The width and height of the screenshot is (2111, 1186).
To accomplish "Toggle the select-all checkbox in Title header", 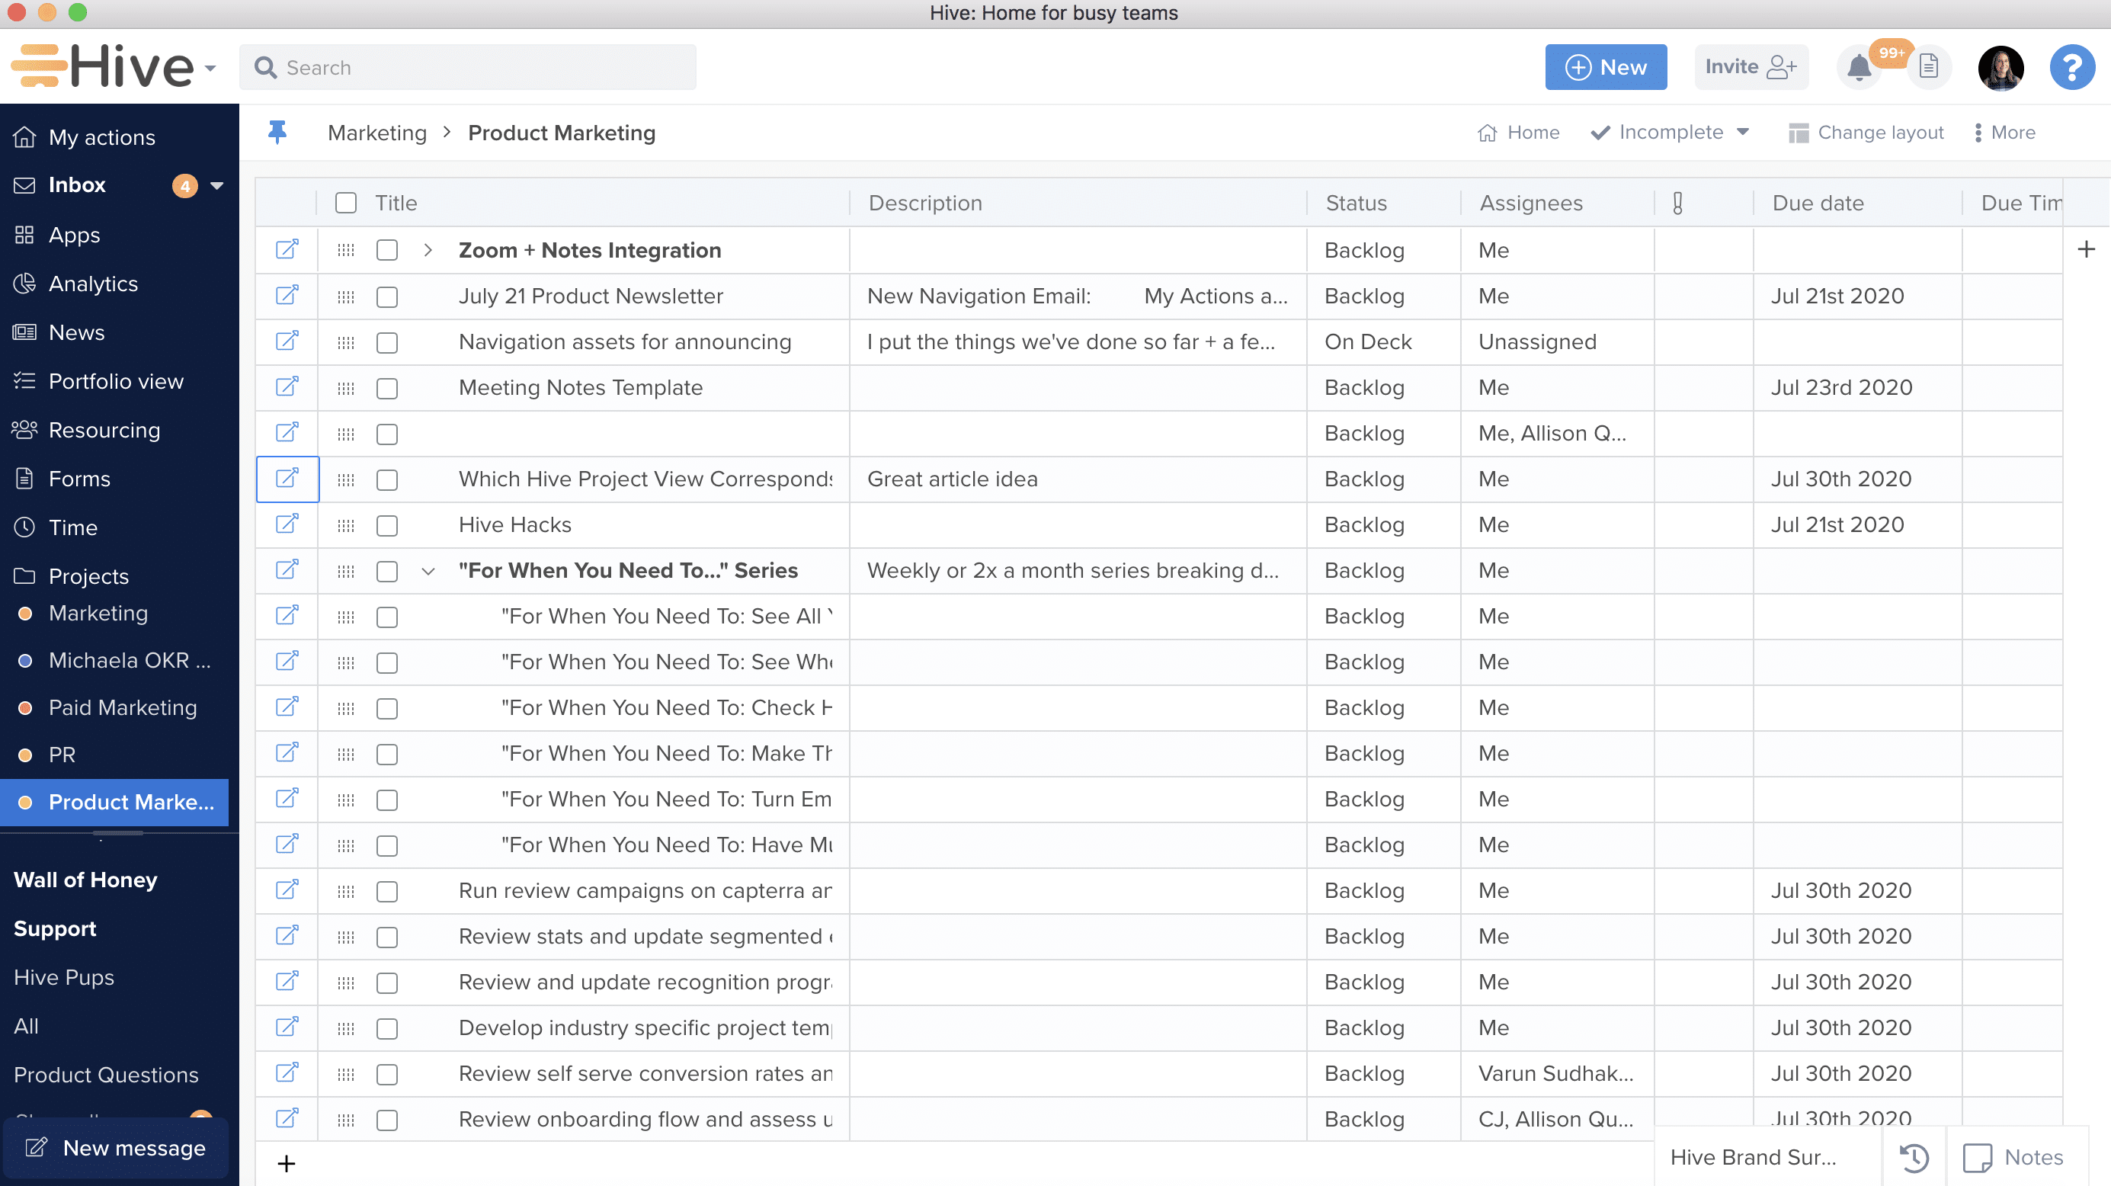I will coord(346,203).
